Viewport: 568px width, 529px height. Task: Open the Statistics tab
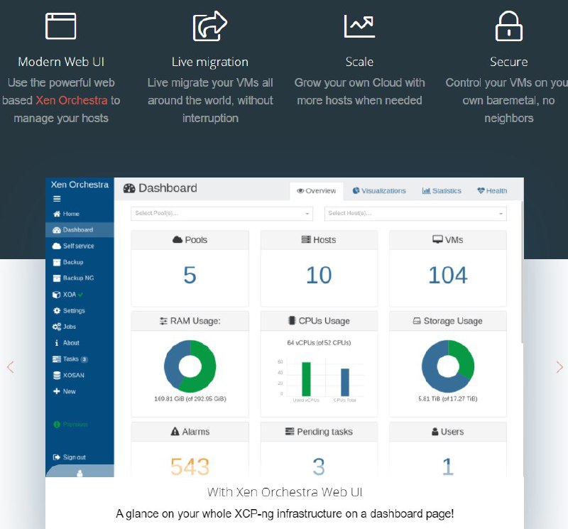click(442, 191)
